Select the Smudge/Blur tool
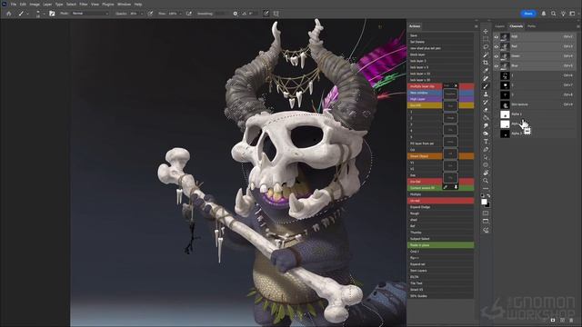This screenshot has width=582, height=327. pos(486,125)
